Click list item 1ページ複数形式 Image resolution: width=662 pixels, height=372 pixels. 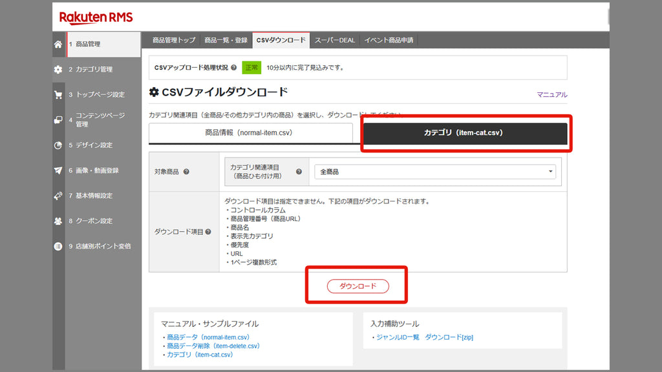tap(253, 262)
